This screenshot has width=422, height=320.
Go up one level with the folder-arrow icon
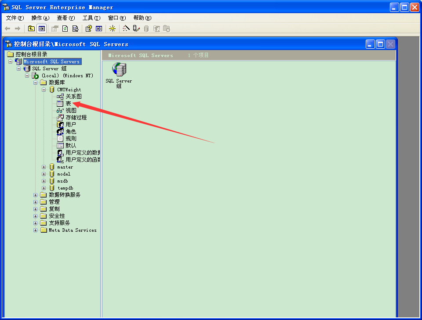click(x=32, y=29)
